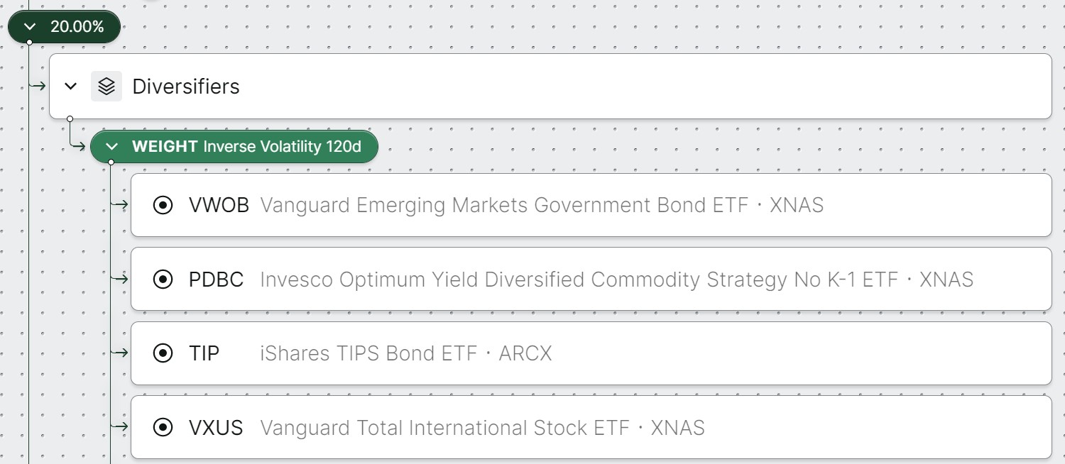Select the TIP ticker text
The image size is (1065, 464).
pos(204,353)
